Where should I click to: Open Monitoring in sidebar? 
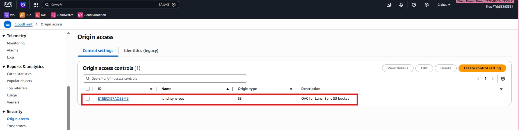click(16, 43)
